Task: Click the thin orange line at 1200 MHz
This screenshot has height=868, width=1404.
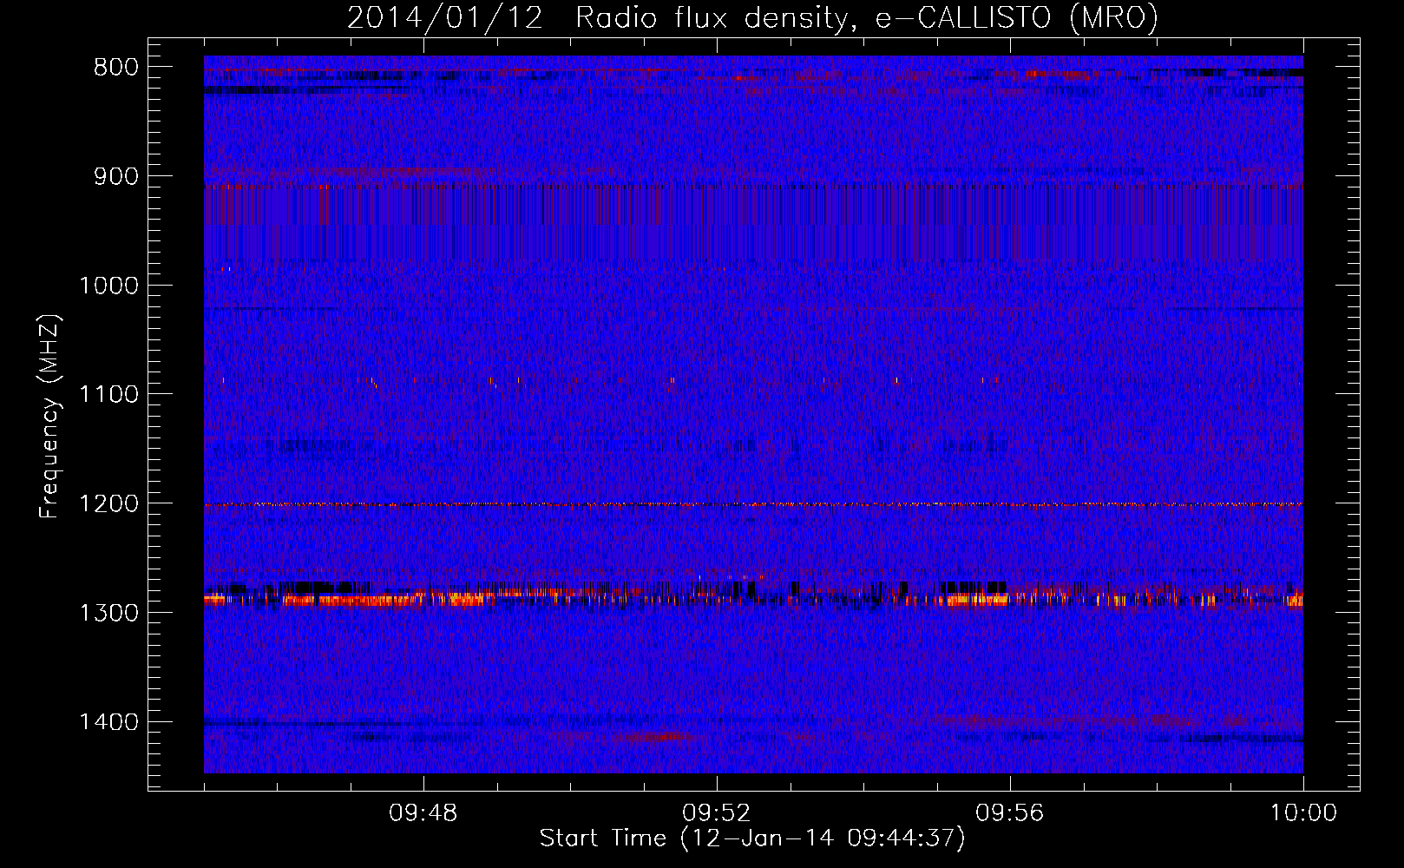Action: click(x=753, y=504)
